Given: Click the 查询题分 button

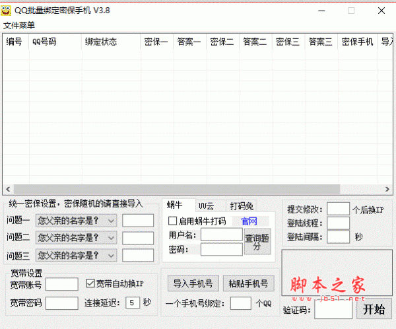Looking at the screenshot, I should 257,241.
